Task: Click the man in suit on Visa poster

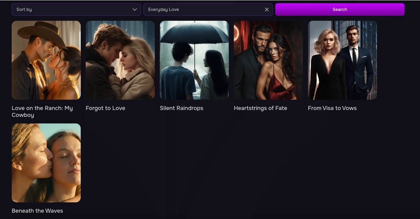Action: 358,65
